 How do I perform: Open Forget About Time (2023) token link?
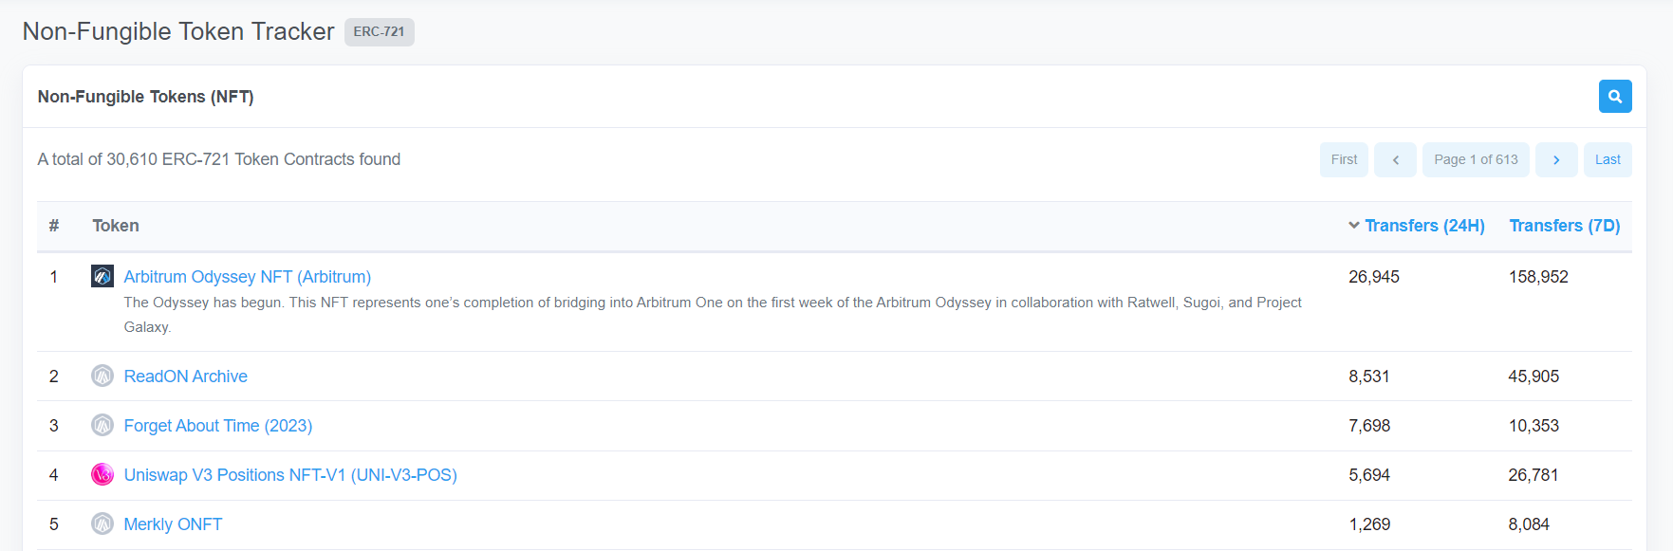coord(217,426)
